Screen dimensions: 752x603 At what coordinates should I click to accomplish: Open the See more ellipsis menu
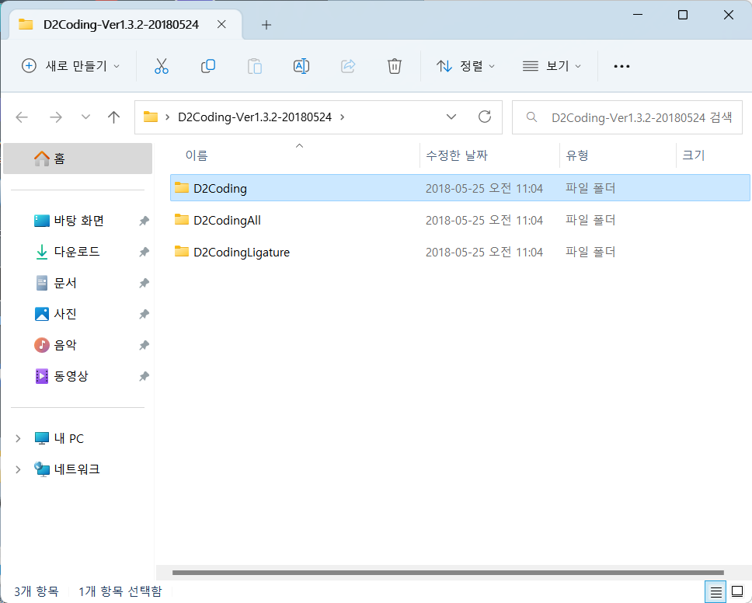621,66
